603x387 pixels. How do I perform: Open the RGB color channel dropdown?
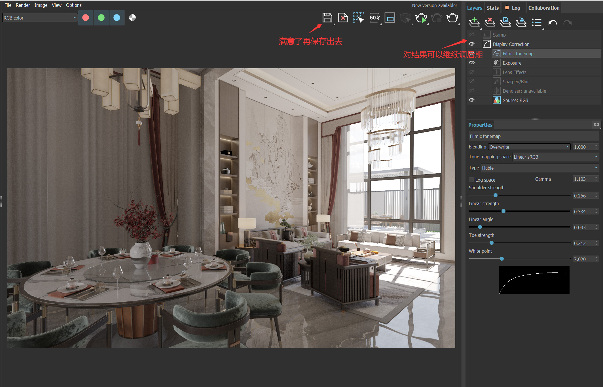tap(40, 18)
